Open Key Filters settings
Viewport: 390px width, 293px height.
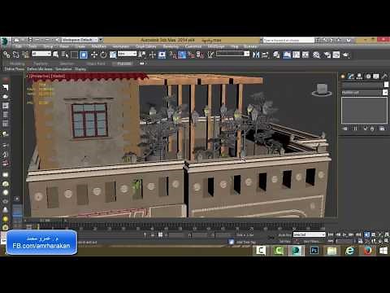pyautogui.click(x=311, y=241)
